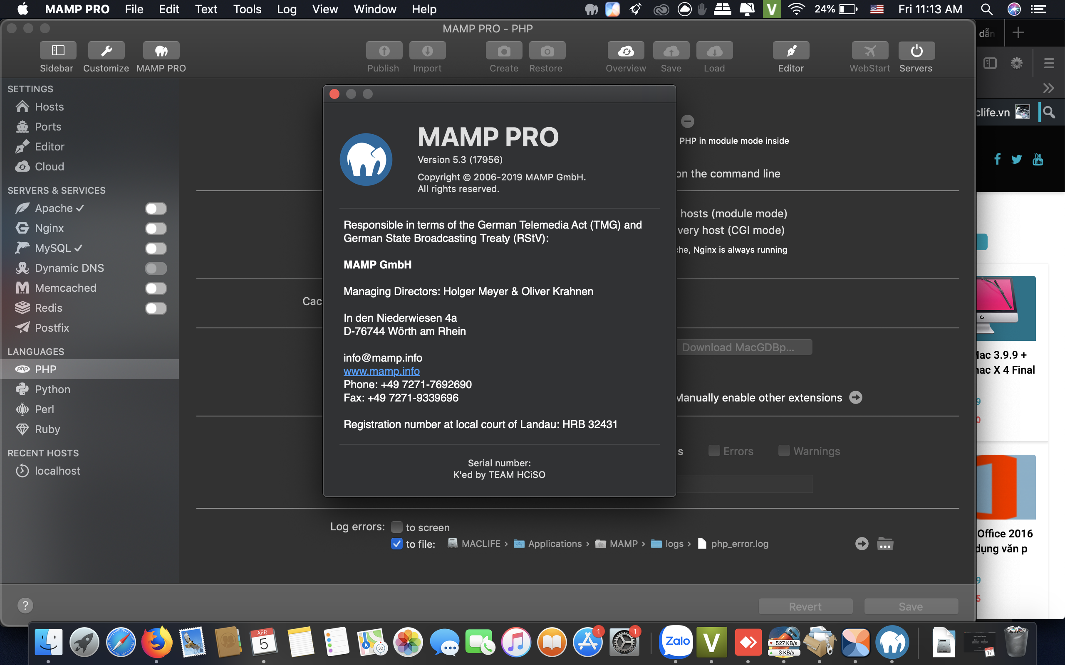Toggle the Memcached switch
Image resolution: width=1065 pixels, height=665 pixels.
click(156, 288)
